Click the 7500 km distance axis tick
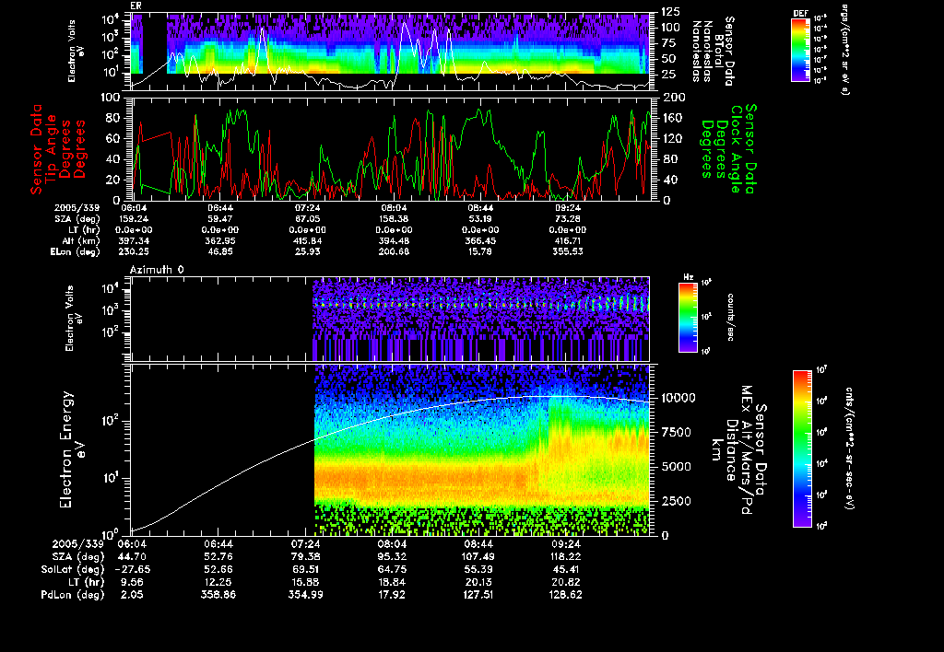 675,433
